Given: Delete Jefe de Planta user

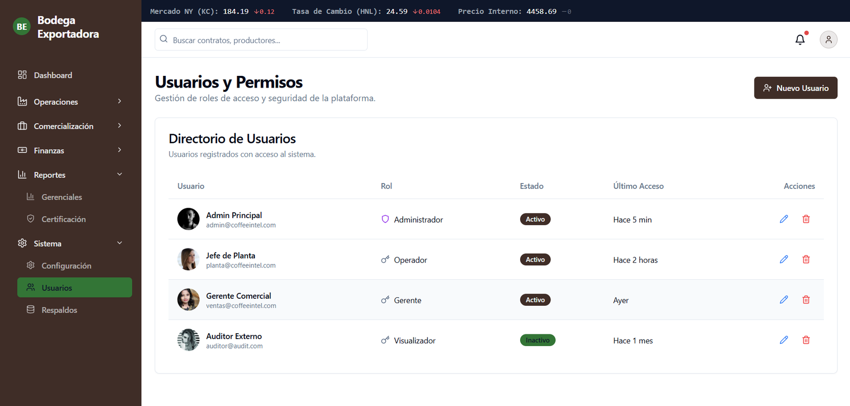Looking at the screenshot, I should [806, 260].
